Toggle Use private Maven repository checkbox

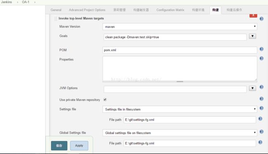(x=105, y=100)
